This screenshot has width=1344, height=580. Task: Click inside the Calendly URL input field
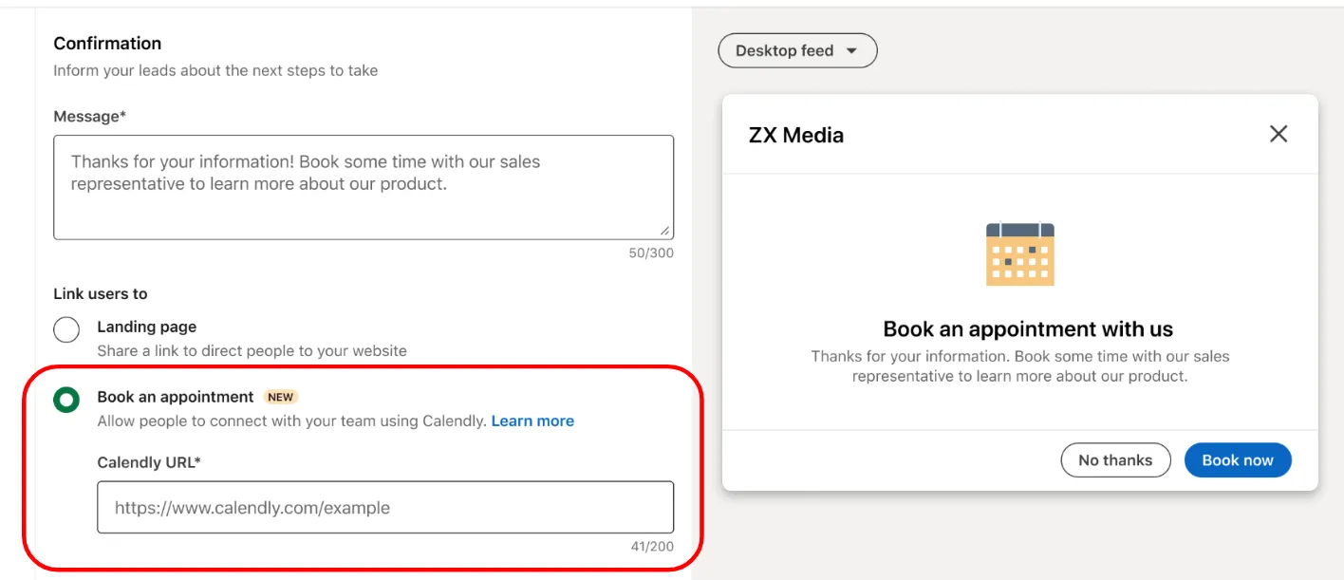point(384,507)
